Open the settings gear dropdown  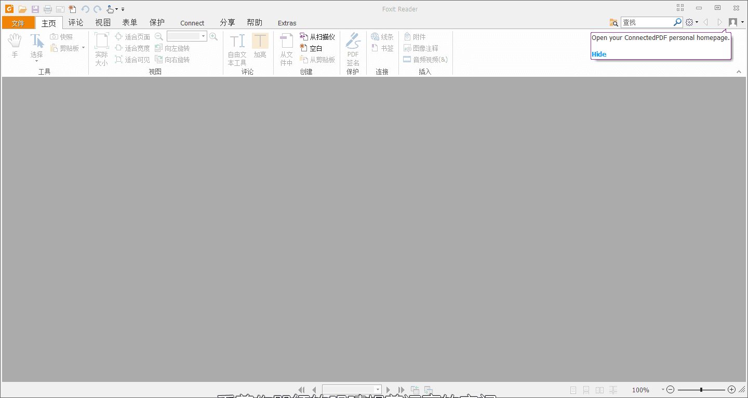(x=691, y=22)
